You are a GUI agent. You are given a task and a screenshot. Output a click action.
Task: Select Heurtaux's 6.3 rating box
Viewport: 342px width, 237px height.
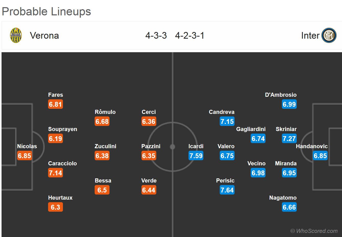(x=56, y=207)
